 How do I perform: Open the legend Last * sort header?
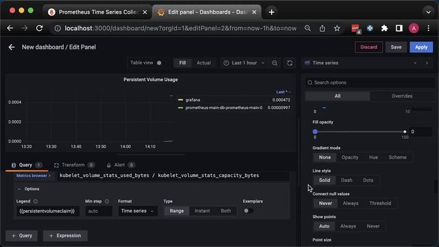[283, 92]
